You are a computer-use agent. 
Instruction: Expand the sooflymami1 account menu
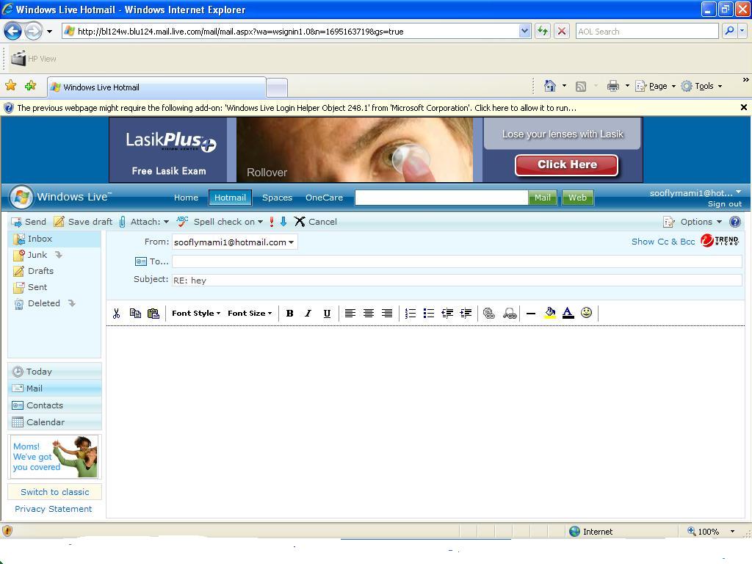click(695, 193)
